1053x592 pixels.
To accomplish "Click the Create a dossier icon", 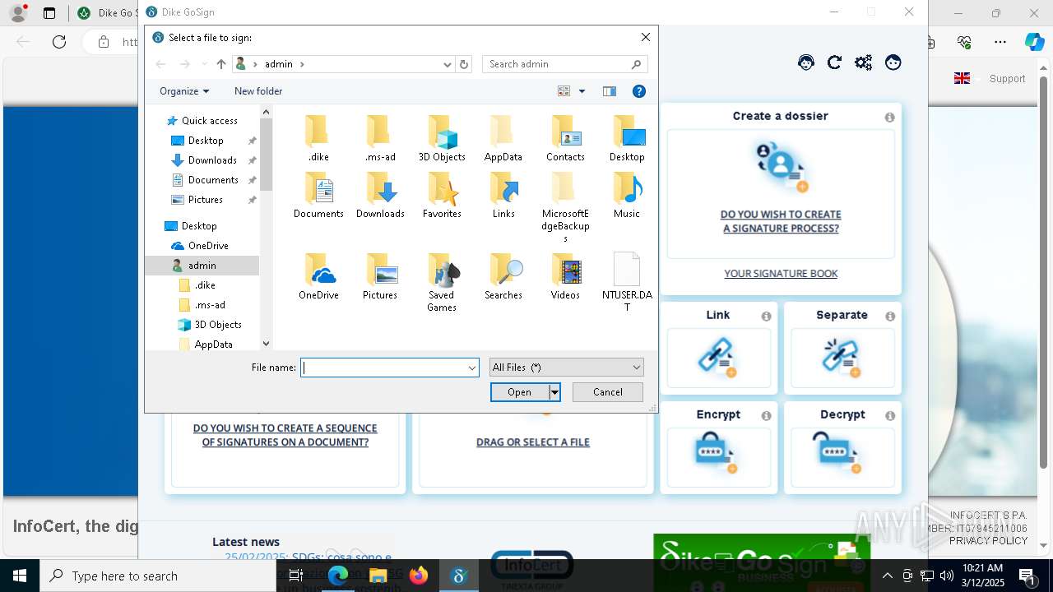I will coord(782,166).
